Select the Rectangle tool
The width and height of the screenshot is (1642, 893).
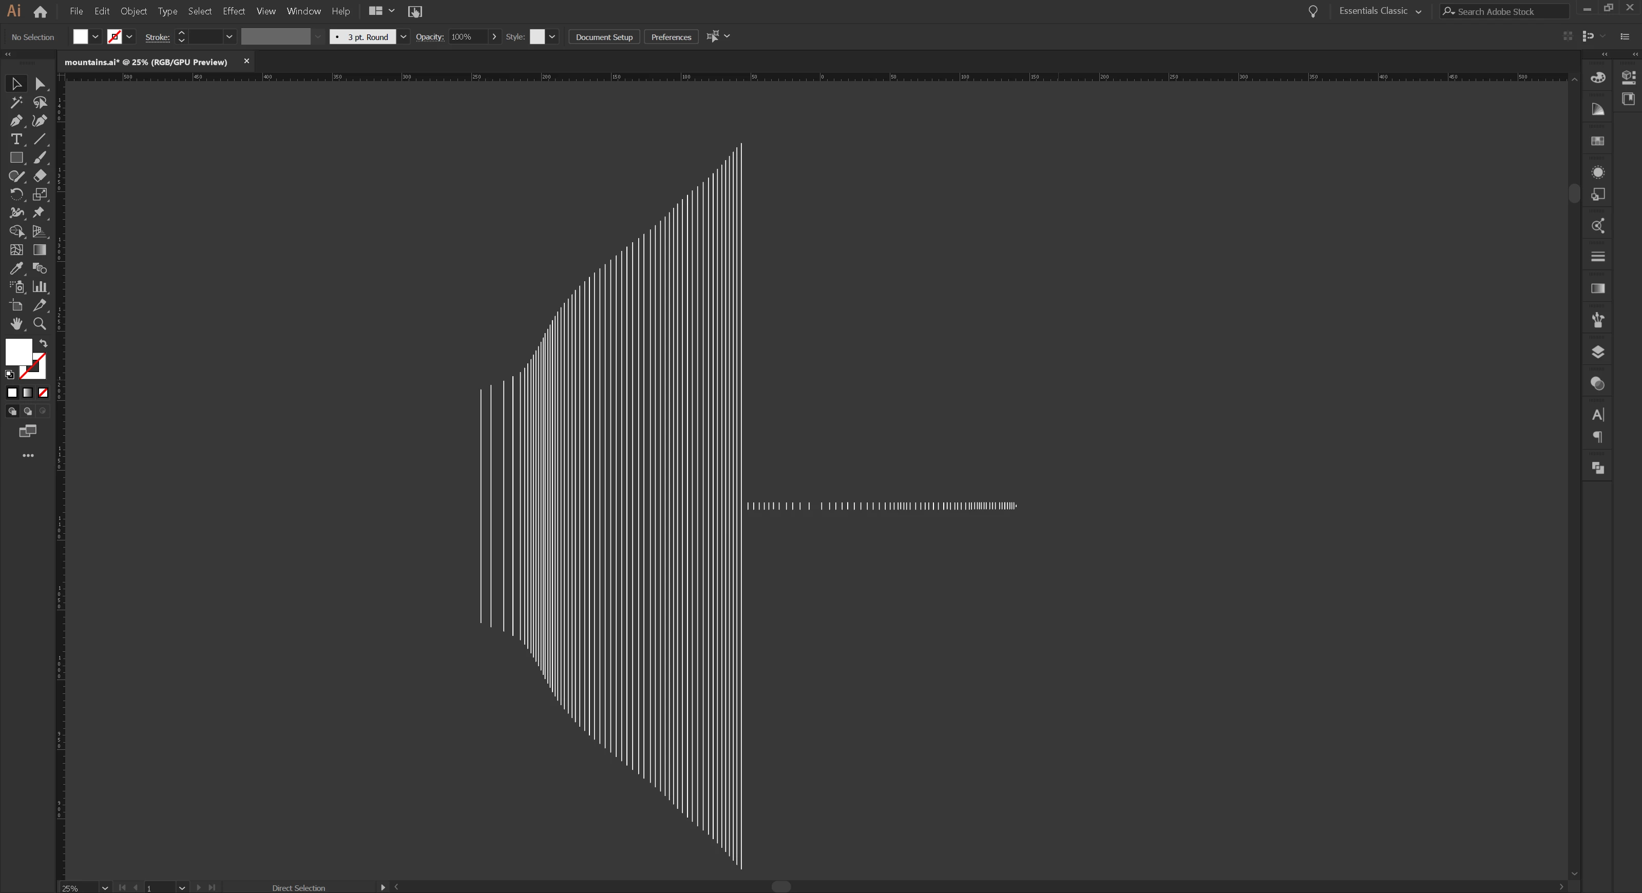(x=16, y=158)
